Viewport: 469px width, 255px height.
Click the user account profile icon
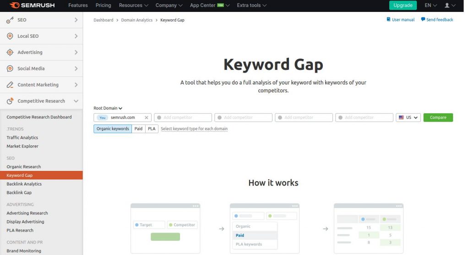point(447,5)
